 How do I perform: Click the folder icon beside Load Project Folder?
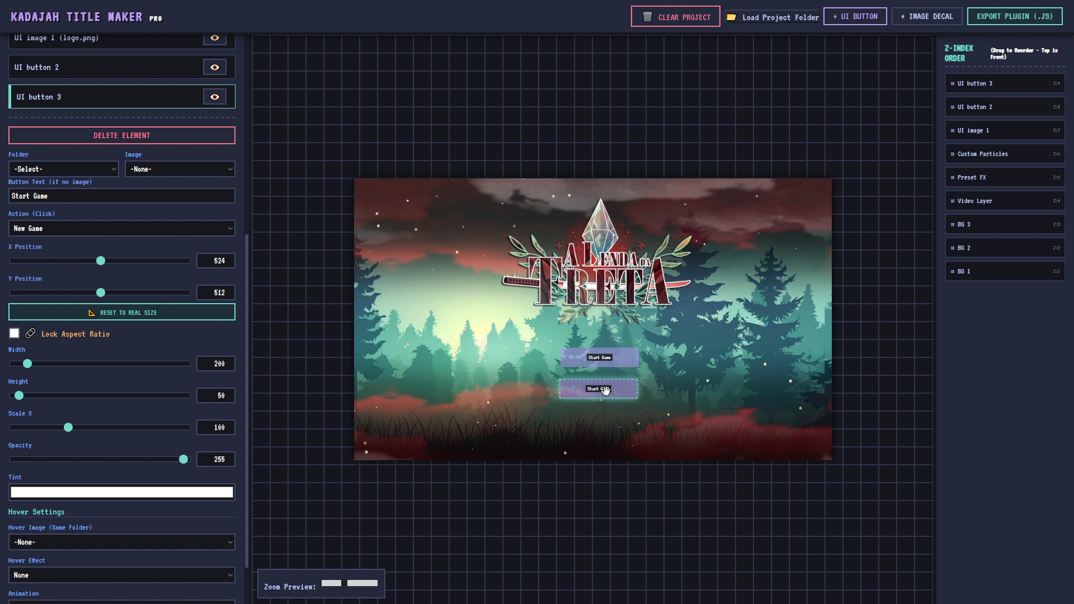coord(731,17)
